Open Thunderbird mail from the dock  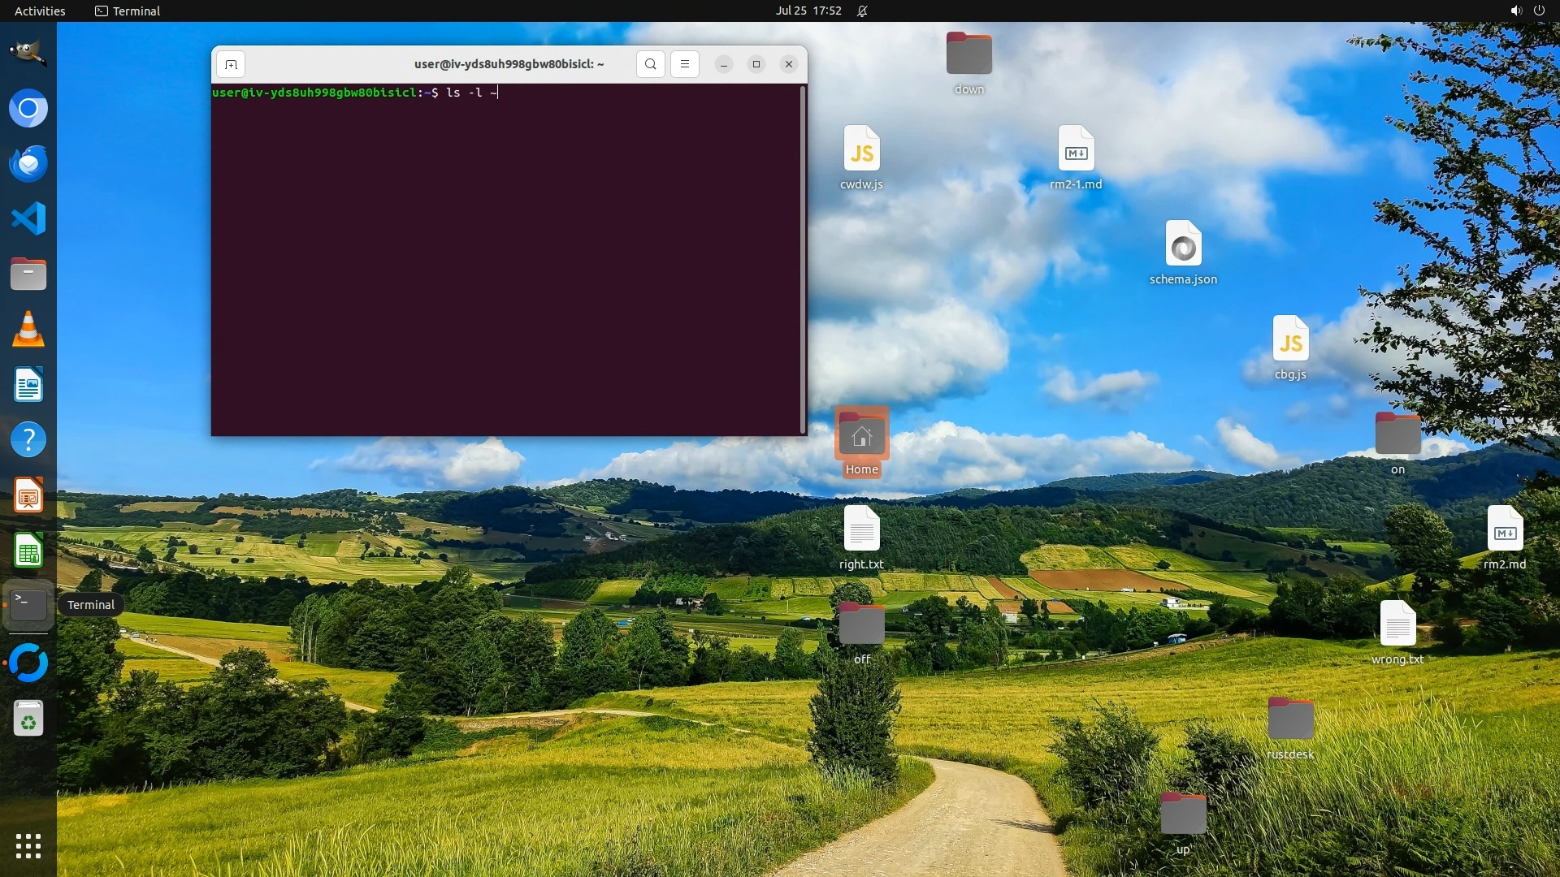[28, 163]
